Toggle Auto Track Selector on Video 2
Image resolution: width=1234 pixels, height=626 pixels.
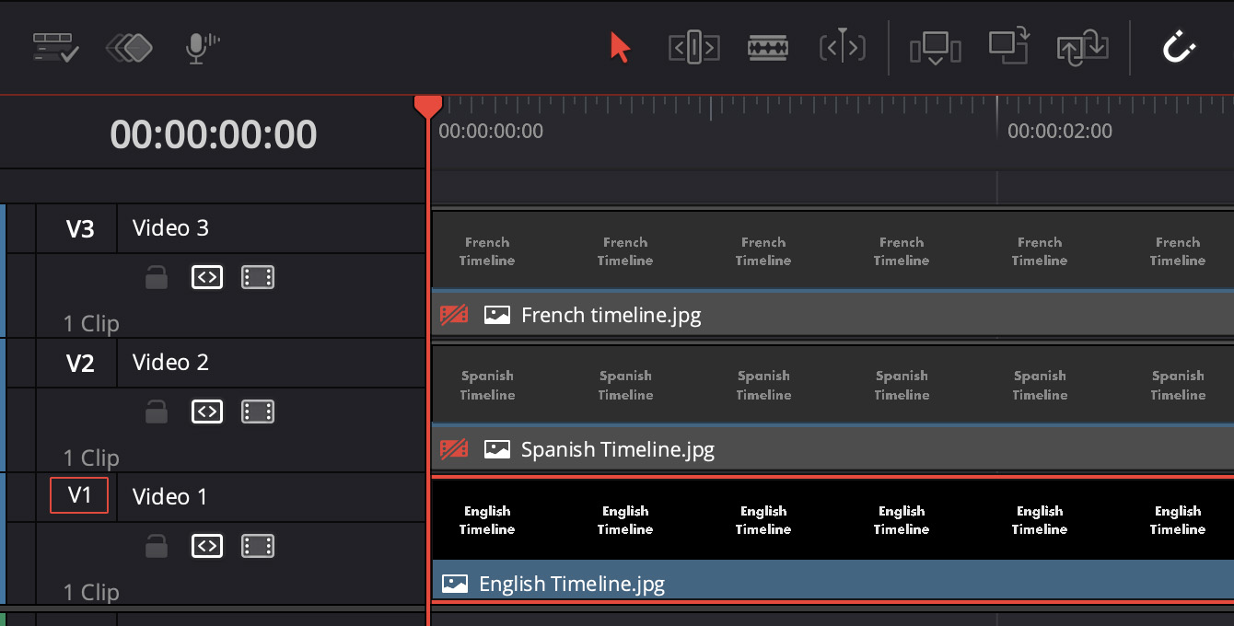207,412
